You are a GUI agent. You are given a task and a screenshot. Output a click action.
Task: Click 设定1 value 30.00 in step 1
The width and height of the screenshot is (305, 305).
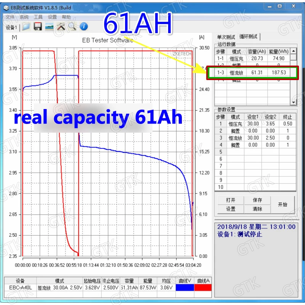[x=253, y=124]
